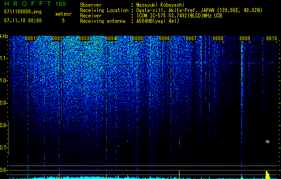Click the meteor label
This screenshot has height=179, width=281.
(63, 14)
